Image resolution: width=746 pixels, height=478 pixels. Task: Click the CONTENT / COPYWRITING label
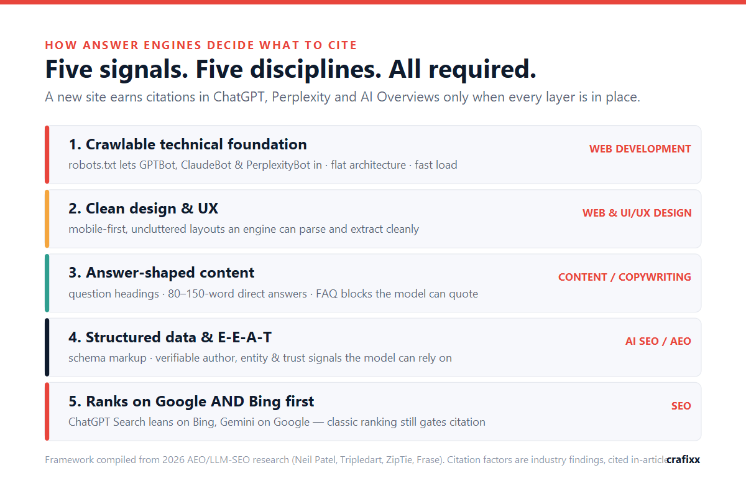625,277
